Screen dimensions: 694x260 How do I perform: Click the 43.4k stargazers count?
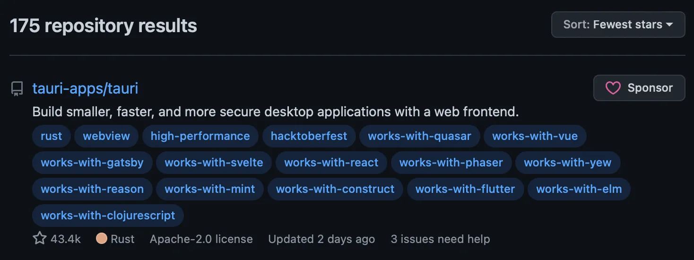66,239
